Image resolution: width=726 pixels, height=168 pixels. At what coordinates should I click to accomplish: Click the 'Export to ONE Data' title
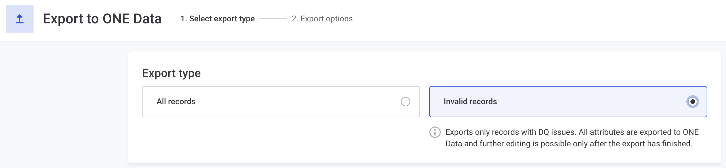103,19
